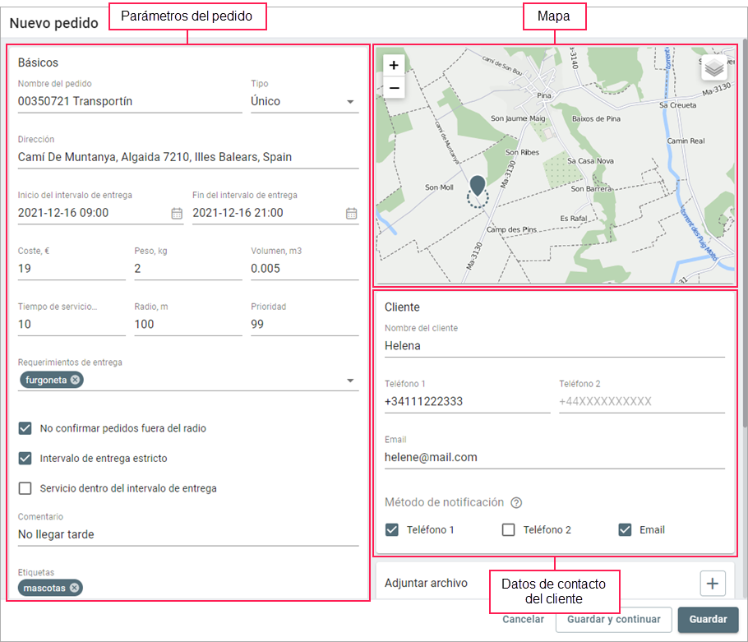
Task: Click the plus icon to attach file
Action: pyautogui.click(x=712, y=583)
